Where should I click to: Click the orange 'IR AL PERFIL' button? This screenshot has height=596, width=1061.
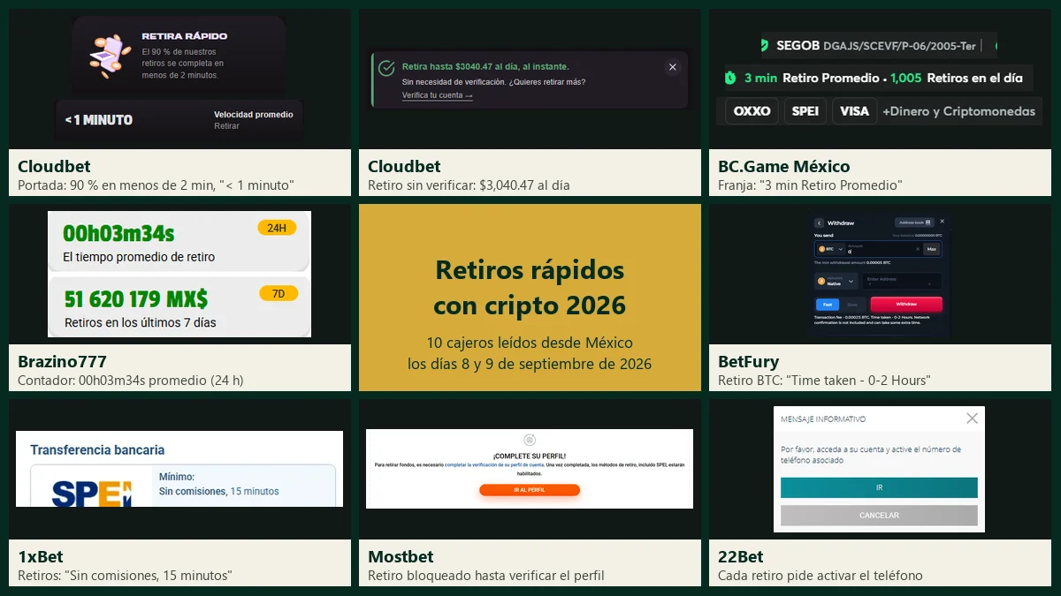[530, 490]
